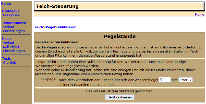This screenshot has width=206, height=104.
Task: Click Pegel in the breadcrumb
Action: click(51, 27)
